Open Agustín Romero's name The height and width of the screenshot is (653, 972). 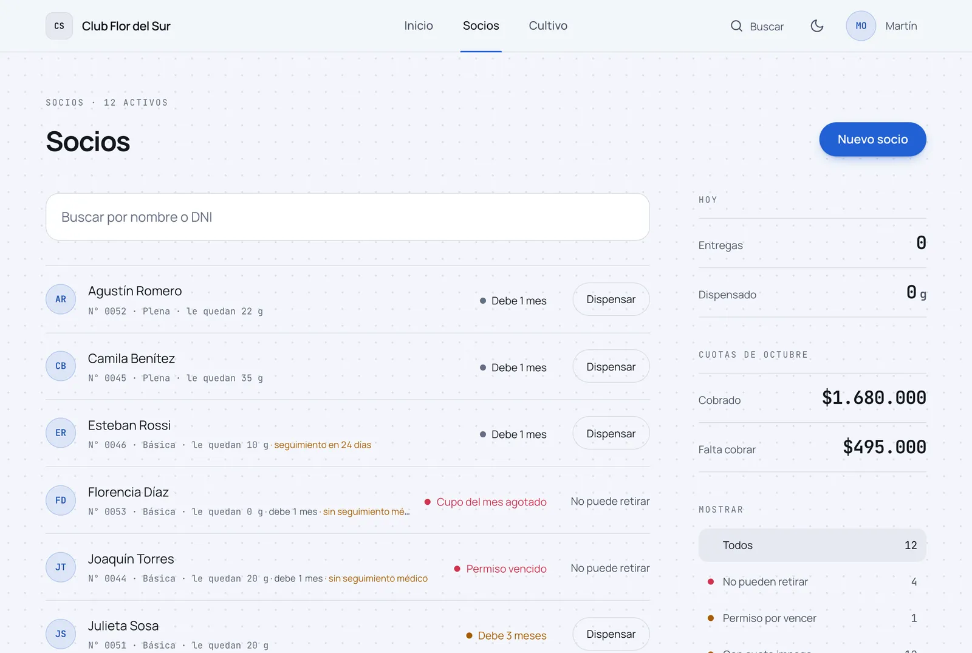pyautogui.click(x=135, y=291)
